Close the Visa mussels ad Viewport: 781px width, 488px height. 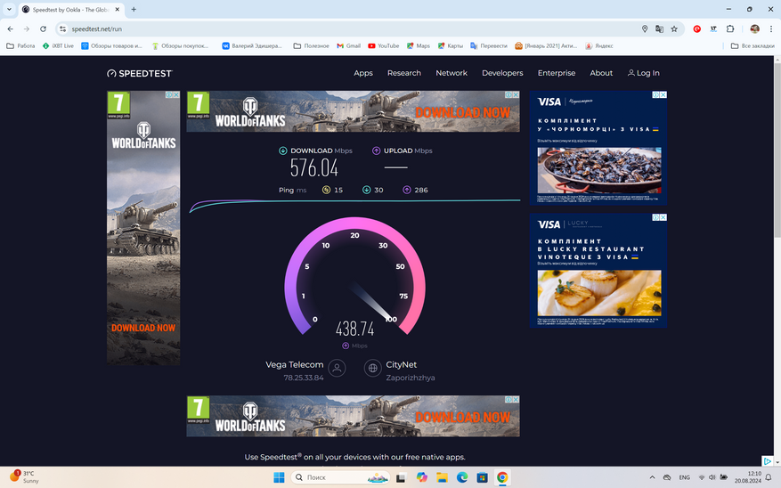point(663,94)
